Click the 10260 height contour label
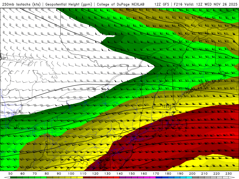The width and height of the screenshot is (239, 179). tap(140, 84)
